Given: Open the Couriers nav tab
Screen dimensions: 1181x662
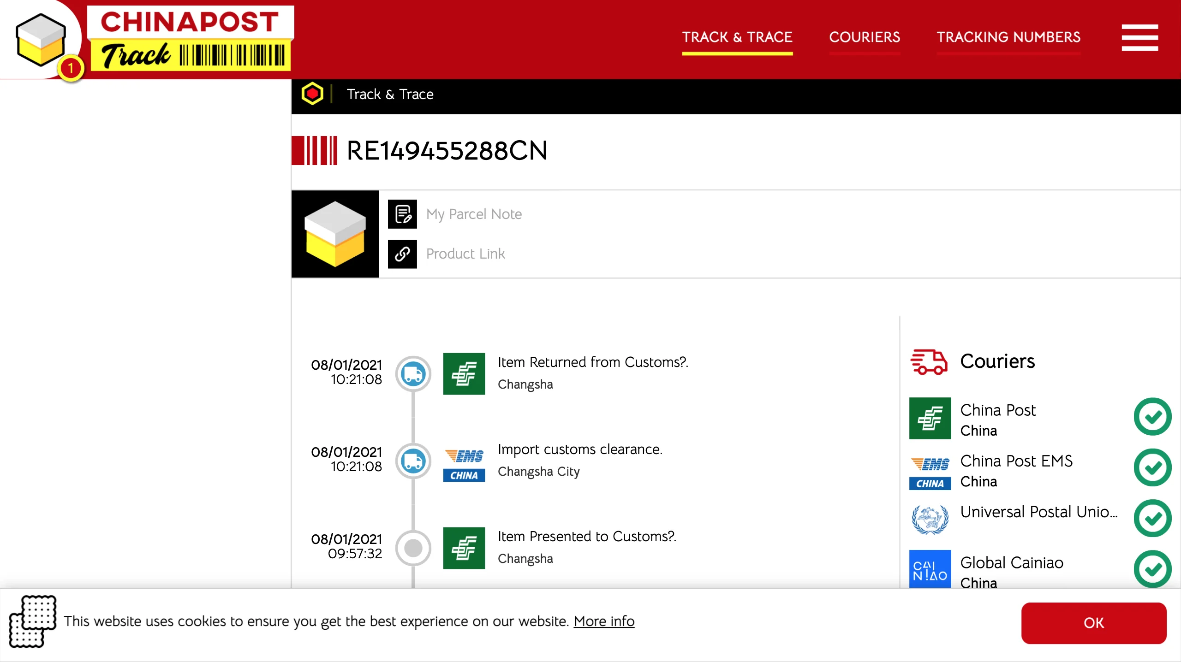Looking at the screenshot, I should click(864, 37).
